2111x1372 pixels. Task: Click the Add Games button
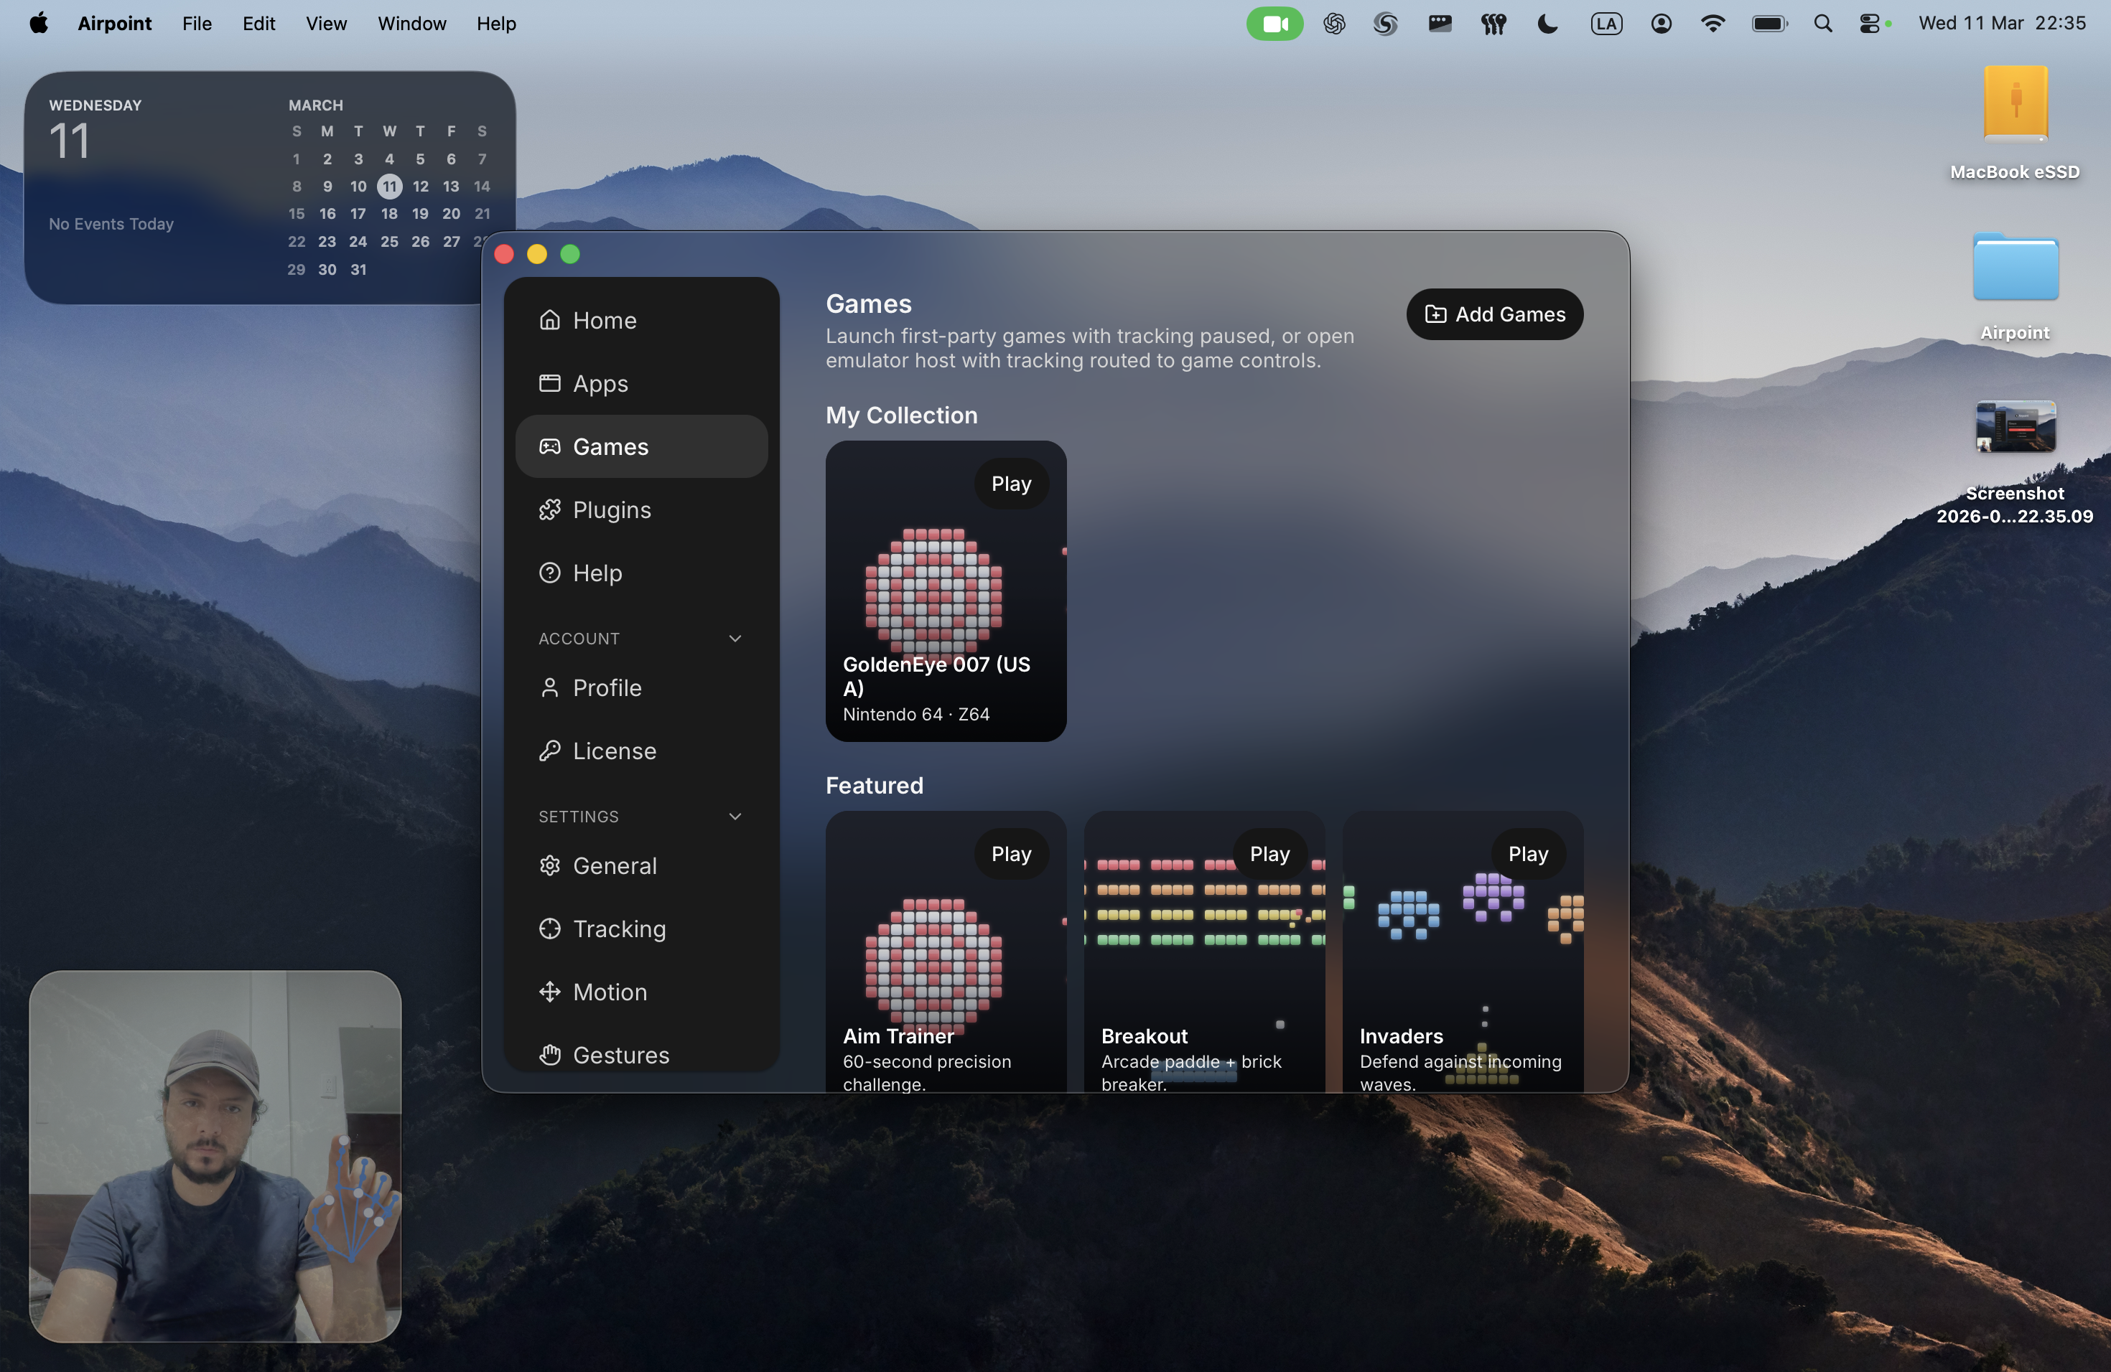pos(1493,314)
